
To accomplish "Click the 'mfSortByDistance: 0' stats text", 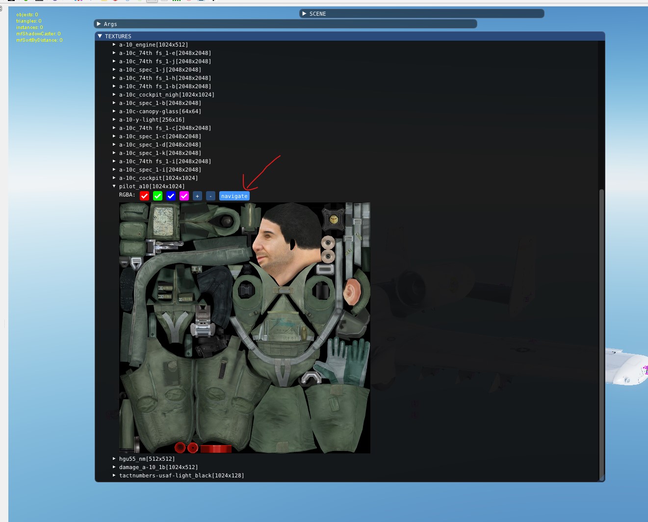I will [x=39, y=40].
